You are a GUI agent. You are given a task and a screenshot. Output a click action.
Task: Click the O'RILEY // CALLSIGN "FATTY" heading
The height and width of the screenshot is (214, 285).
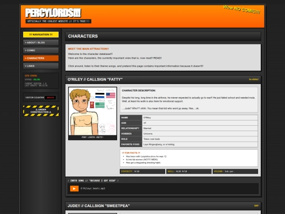pyautogui.click(x=95, y=79)
